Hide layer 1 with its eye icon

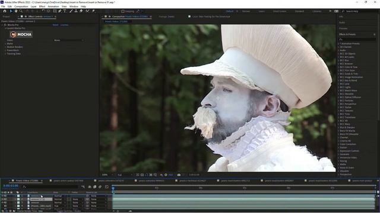tap(2, 196)
